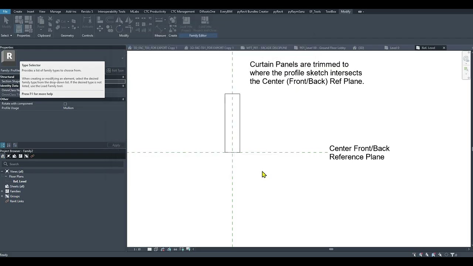Click the sheets icon in Project Browser toolbar
This screenshot has width=473, height=266.
click(14, 156)
